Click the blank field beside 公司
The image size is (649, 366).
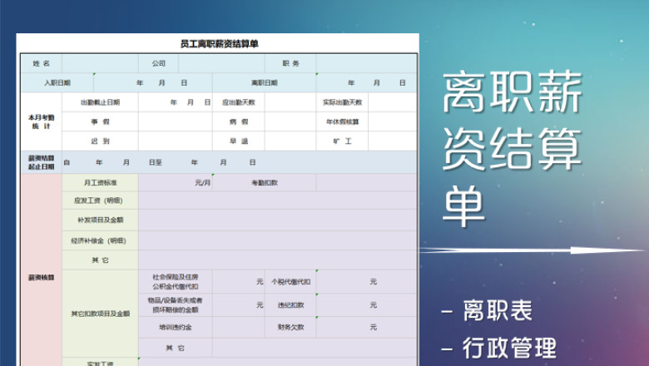coord(222,63)
